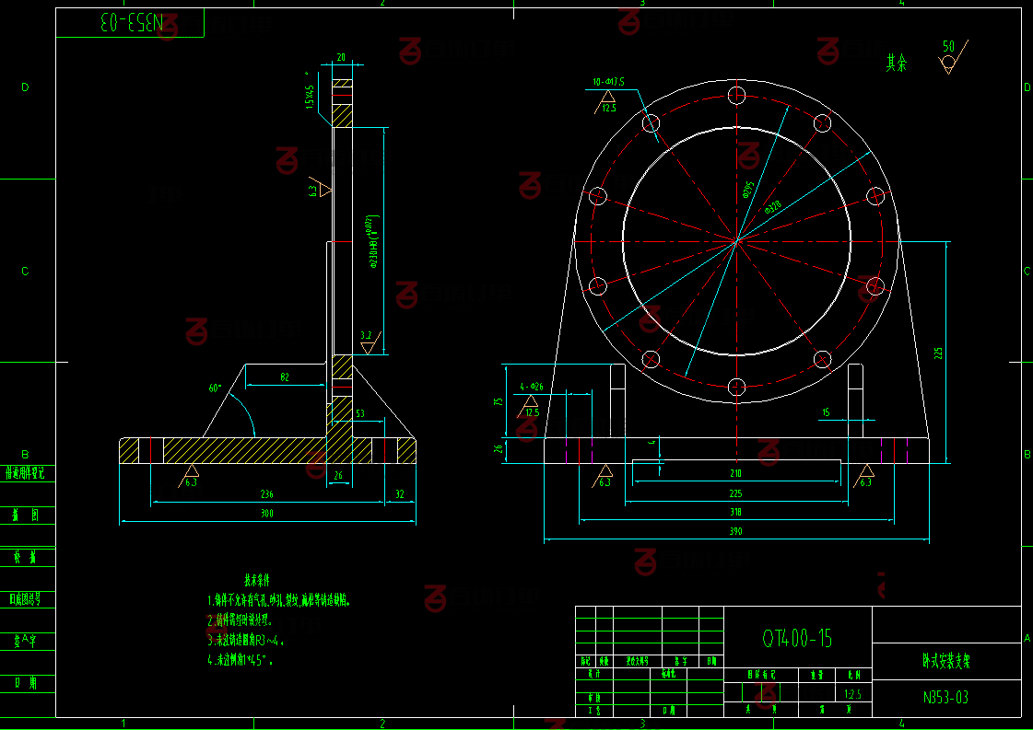Click the 4-Φ26 hole callout text

(x=531, y=387)
